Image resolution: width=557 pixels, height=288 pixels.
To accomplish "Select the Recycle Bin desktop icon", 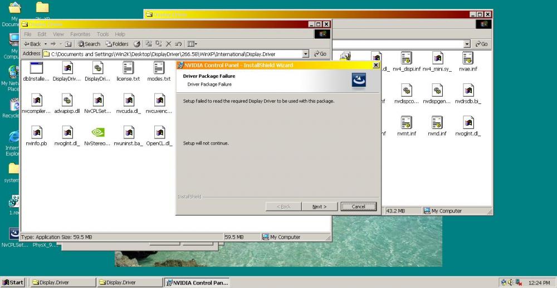I will (x=12, y=108).
